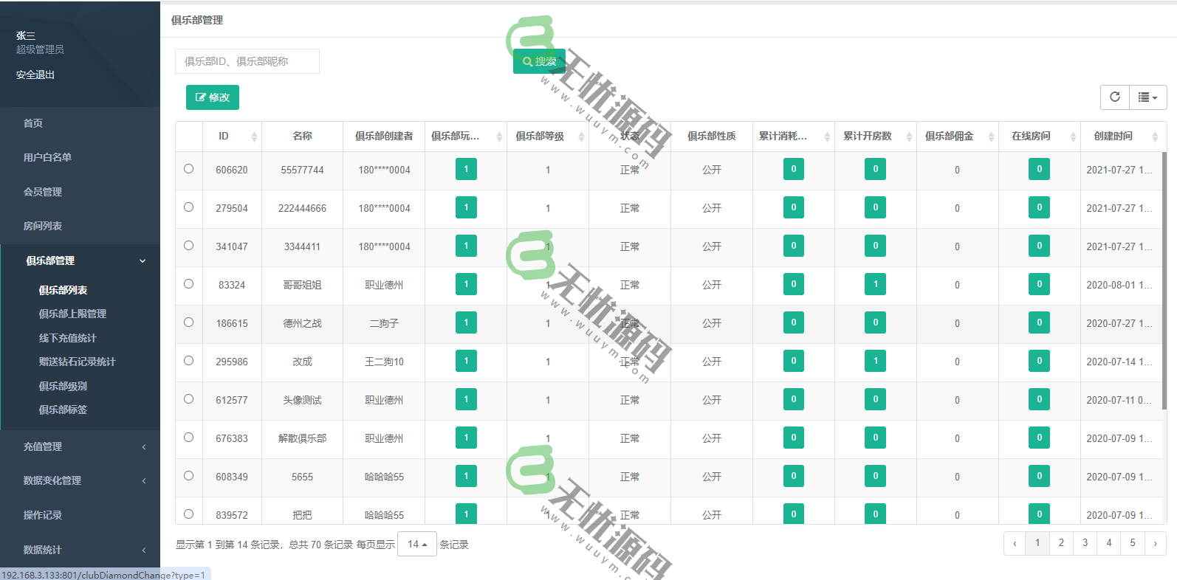
Task: Select radio button for club 612577
Action: tap(189, 399)
